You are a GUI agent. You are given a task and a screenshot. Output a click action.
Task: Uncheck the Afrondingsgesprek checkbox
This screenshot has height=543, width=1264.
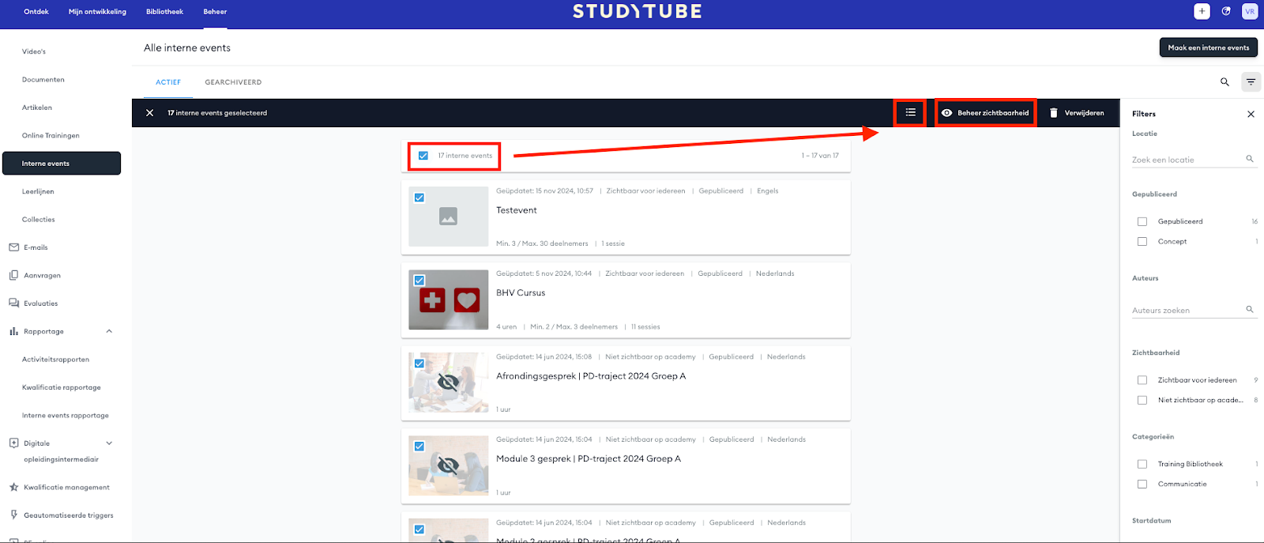pyautogui.click(x=419, y=364)
